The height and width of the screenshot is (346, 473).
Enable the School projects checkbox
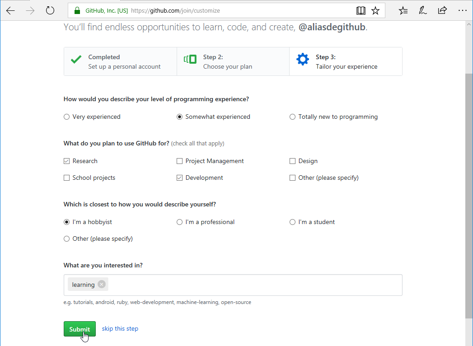[x=67, y=178]
